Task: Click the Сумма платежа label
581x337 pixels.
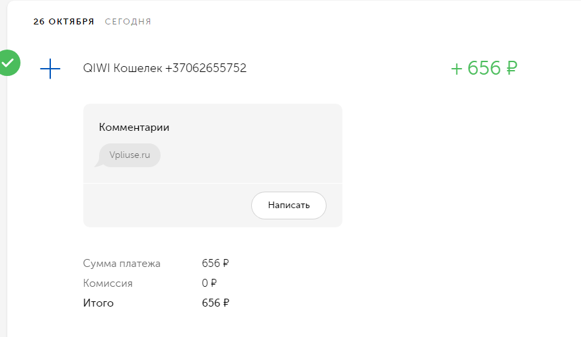Action: click(x=122, y=263)
